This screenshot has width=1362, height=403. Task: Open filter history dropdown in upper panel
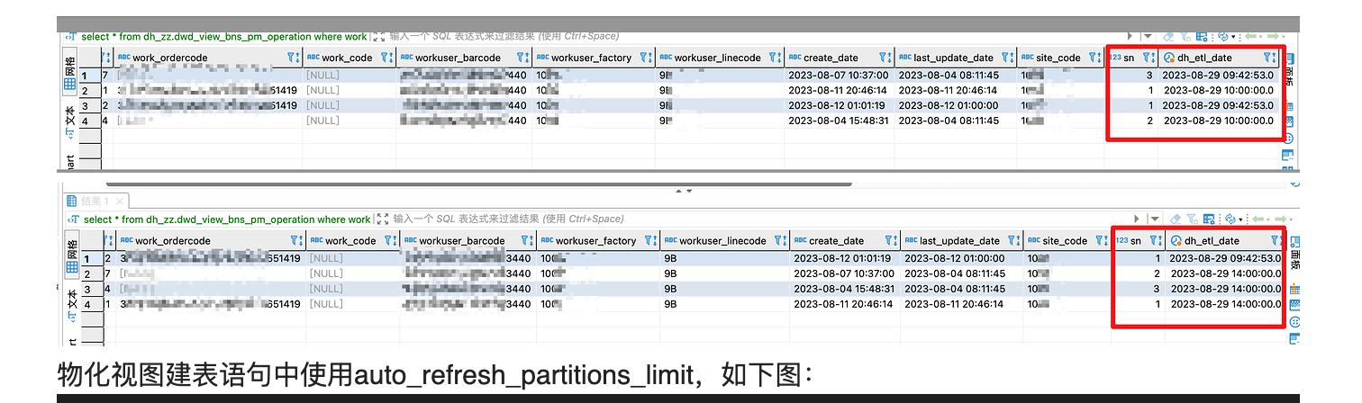tap(1148, 36)
